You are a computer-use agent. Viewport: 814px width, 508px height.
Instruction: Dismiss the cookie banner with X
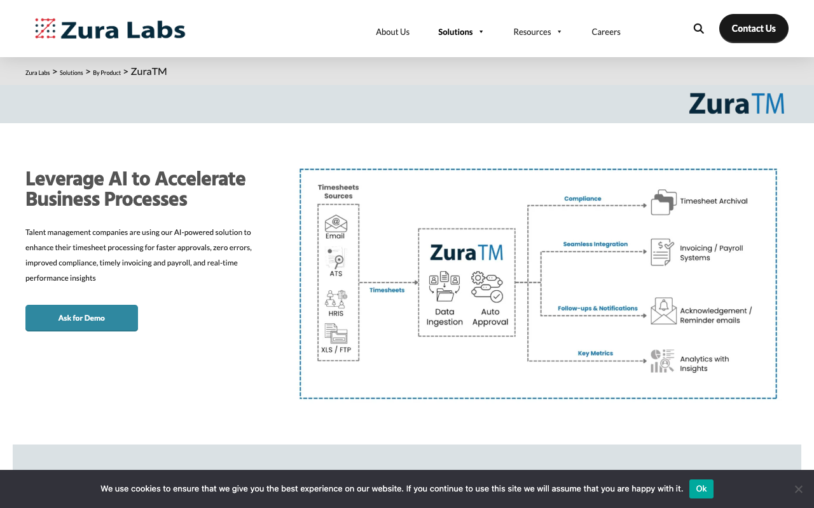pyautogui.click(x=799, y=489)
